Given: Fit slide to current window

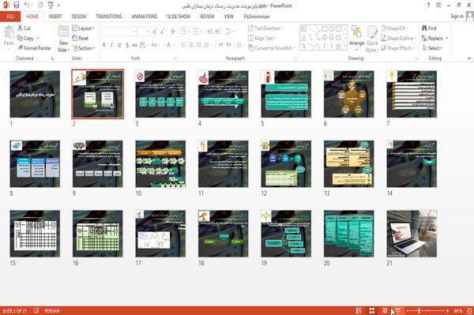Looking at the screenshot, I should pyautogui.click(x=469, y=310).
